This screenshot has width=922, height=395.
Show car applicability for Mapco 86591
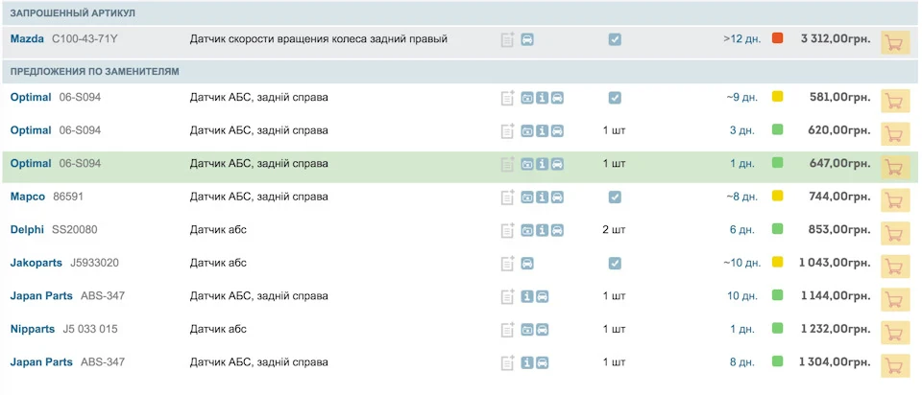tap(557, 197)
